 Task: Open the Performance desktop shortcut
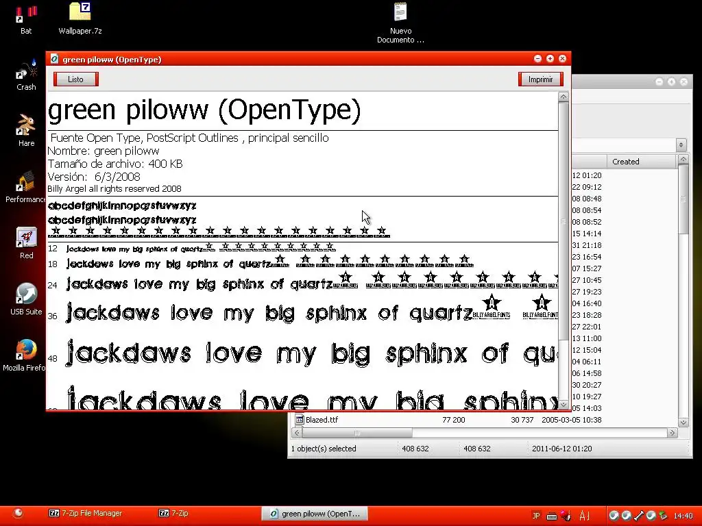pyautogui.click(x=25, y=187)
